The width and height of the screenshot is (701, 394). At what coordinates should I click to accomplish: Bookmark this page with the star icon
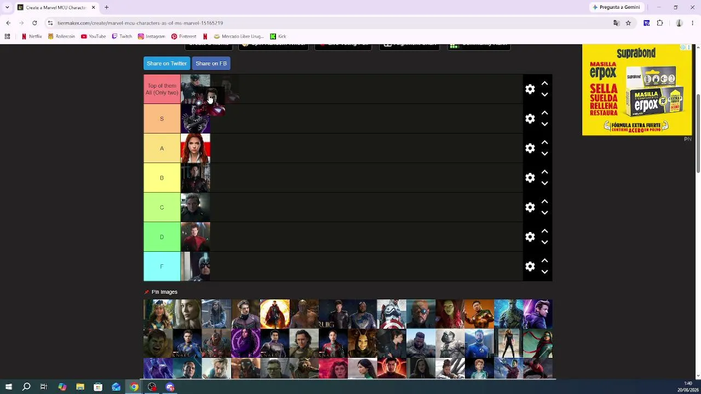click(x=628, y=23)
